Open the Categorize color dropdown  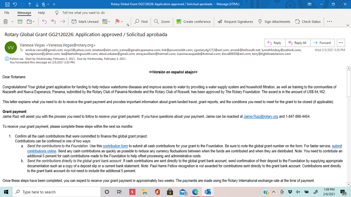(106, 22)
